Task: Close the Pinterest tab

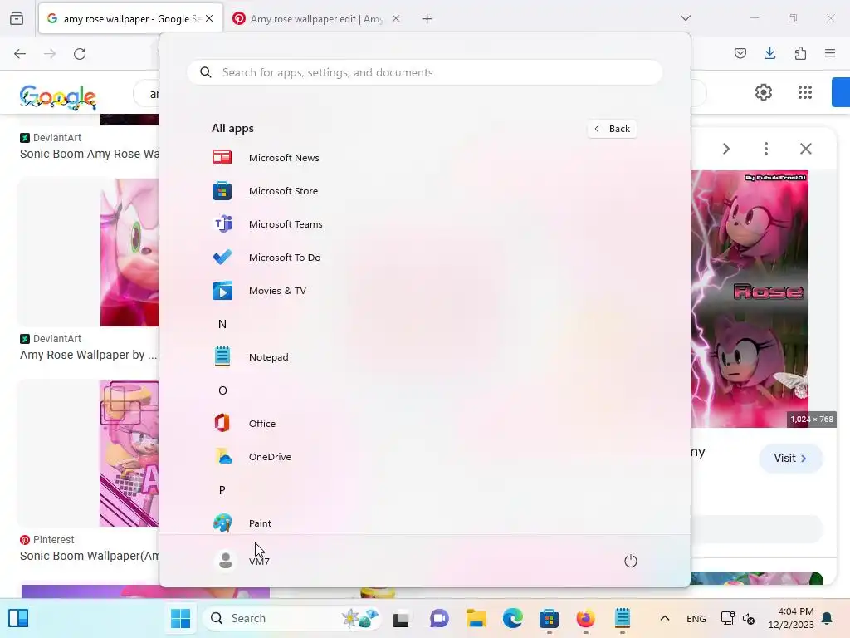Action: coord(396,19)
